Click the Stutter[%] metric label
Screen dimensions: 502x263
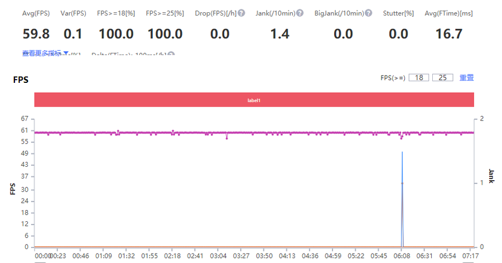pos(398,13)
